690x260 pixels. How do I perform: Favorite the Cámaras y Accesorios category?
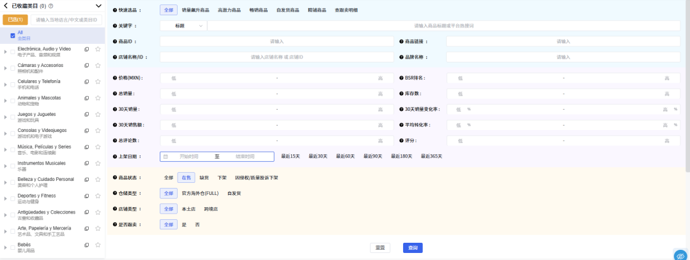click(x=98, y=66)
